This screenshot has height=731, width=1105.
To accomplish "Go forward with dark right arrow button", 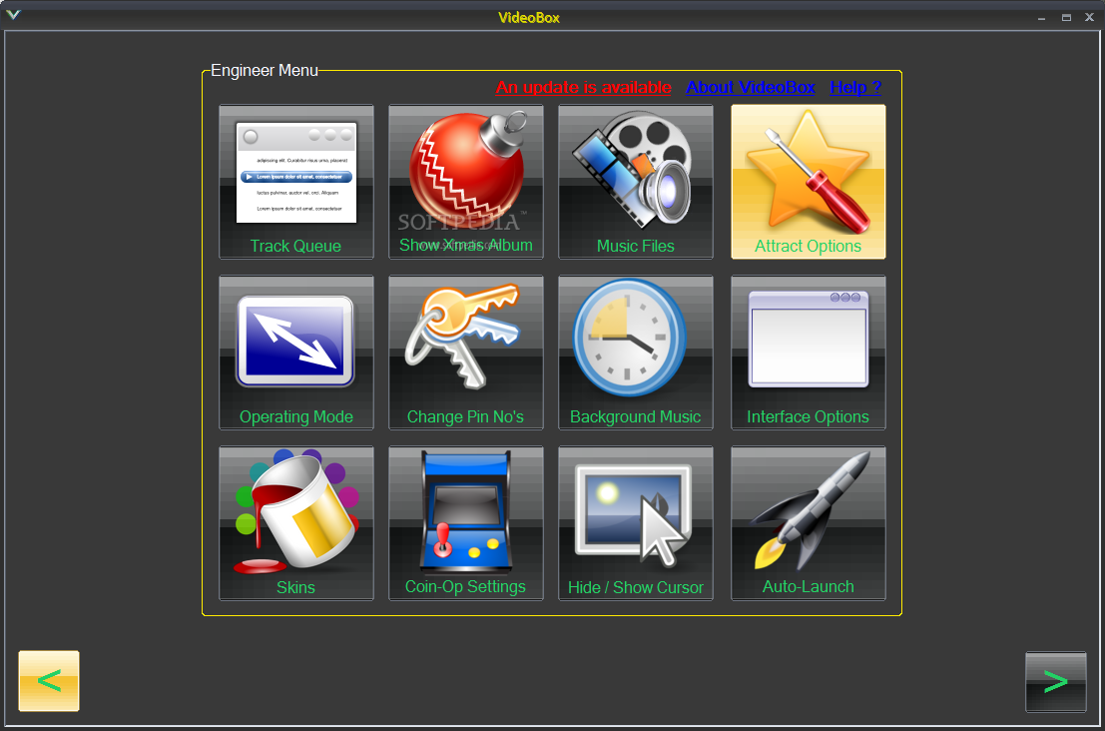I will pos(1056,682).
